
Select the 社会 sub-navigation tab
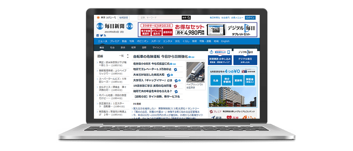[x=112, y=48]
